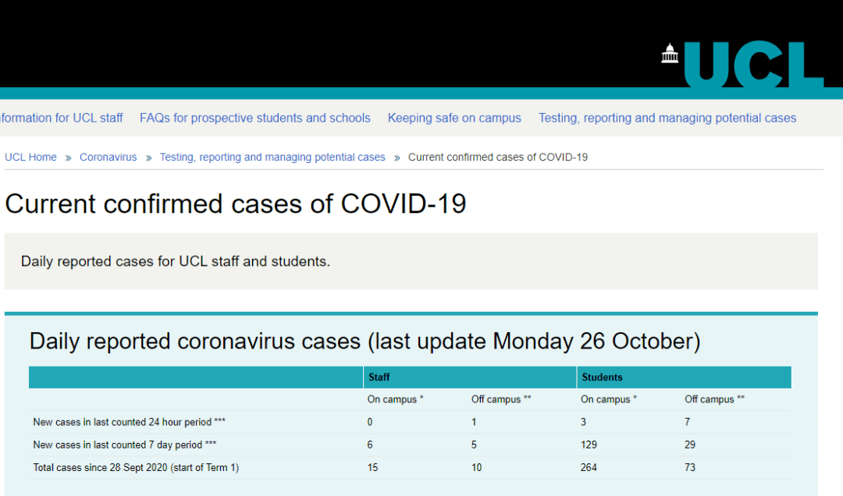Click the Daily reported cases intro text
Viewport: 843px width, 496px height.
click(176, 262)
